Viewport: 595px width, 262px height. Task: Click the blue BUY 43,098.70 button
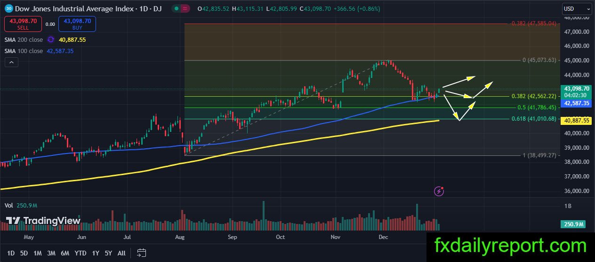coord(77,24)
